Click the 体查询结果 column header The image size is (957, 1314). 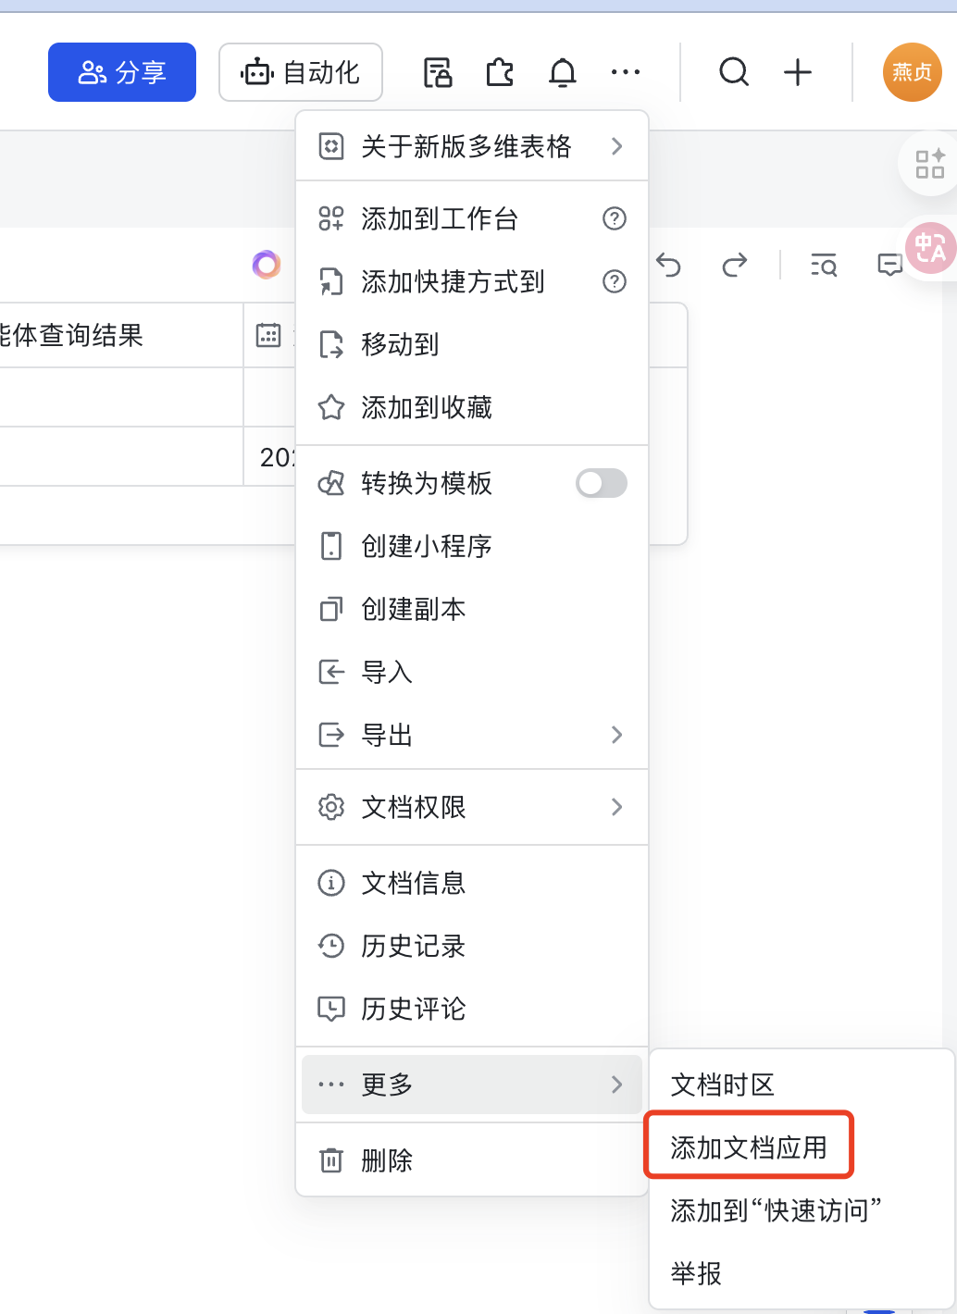click(x=120, y=335)
